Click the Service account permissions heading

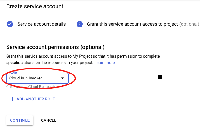pos(55,47)
